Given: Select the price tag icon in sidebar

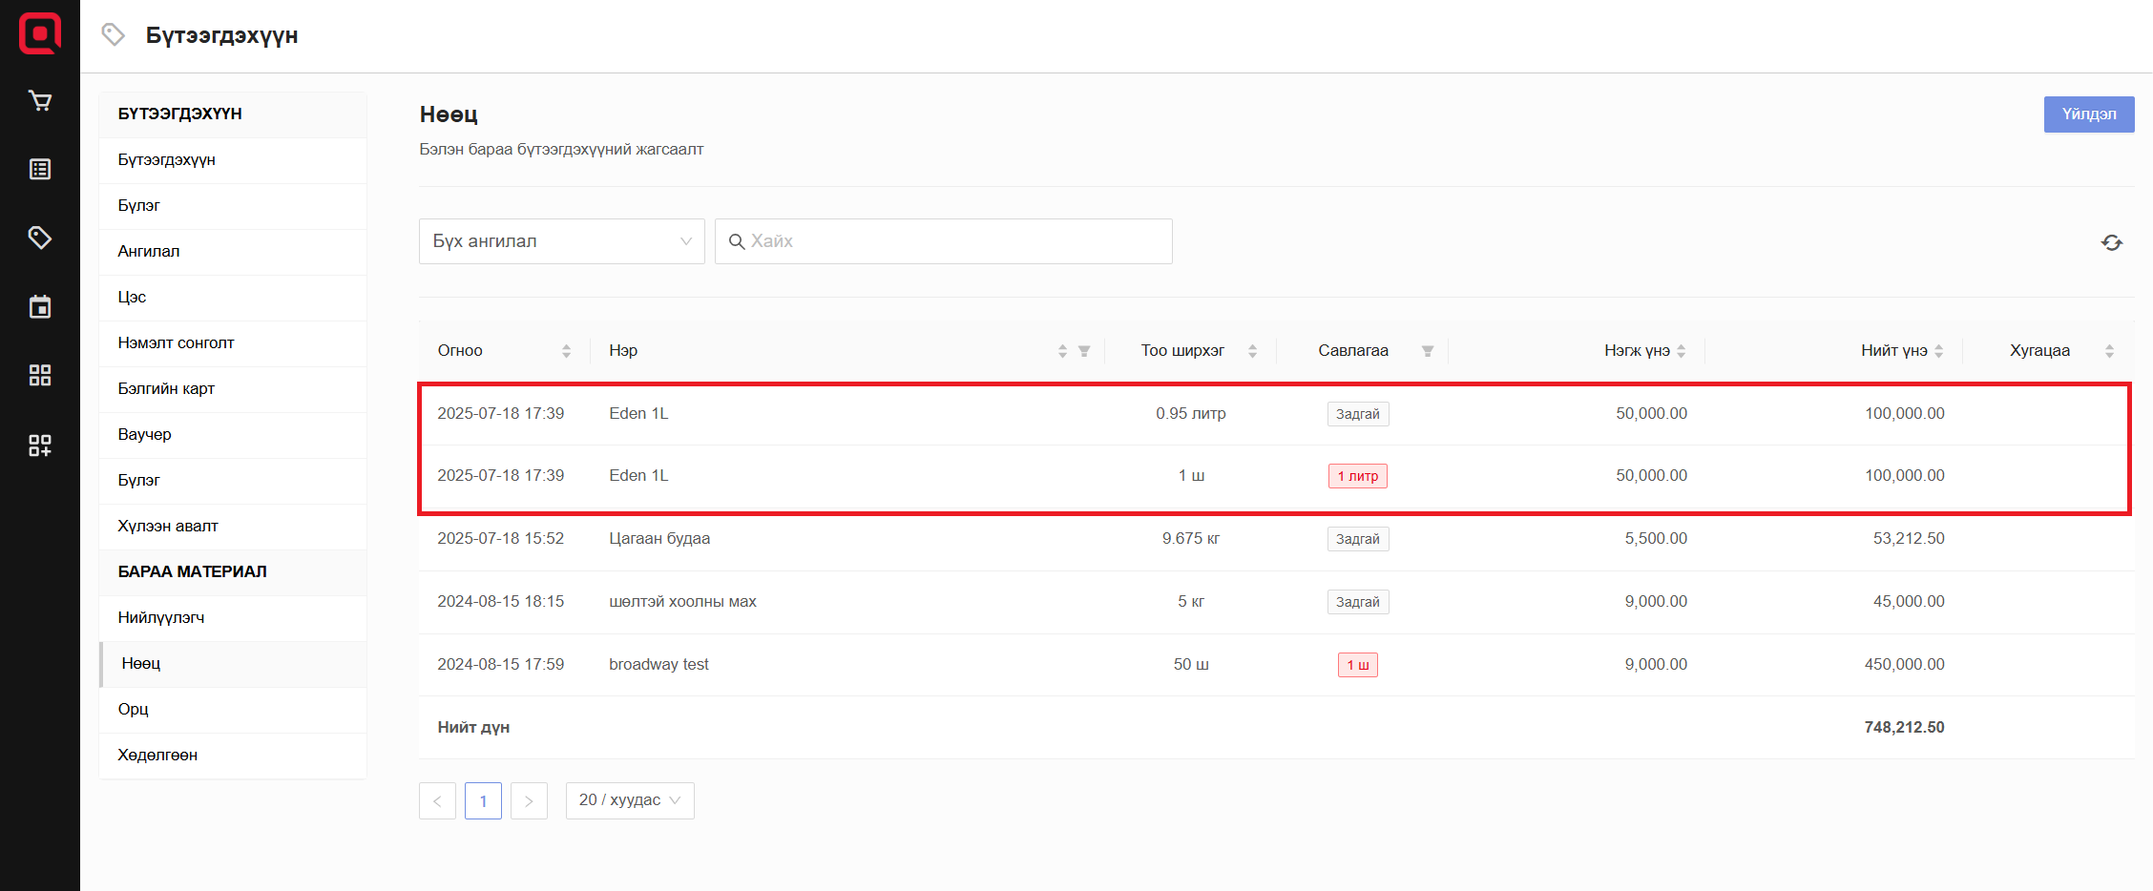Looking at the screenshot, I should 40,238.
